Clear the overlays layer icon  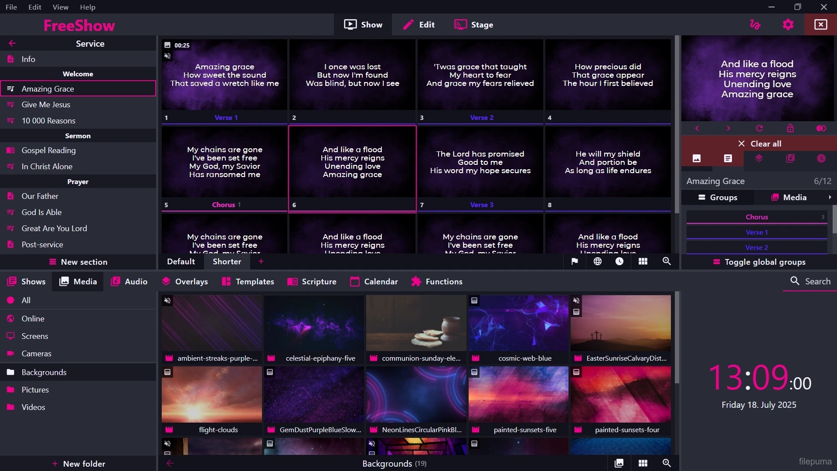759,158
